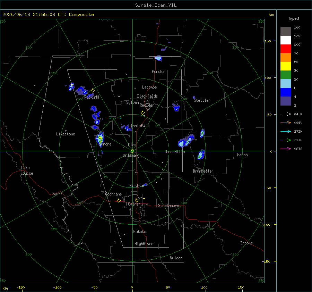Click the cyan 27ZW arrow icon
This screenshot has height=292, width=312.
[286, 131]
